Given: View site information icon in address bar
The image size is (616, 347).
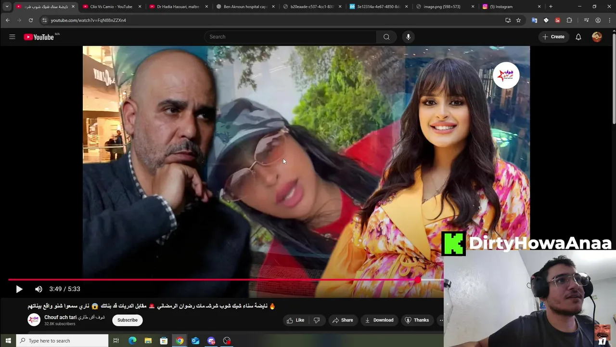Looking at the screenshot, I should point(44,20).
